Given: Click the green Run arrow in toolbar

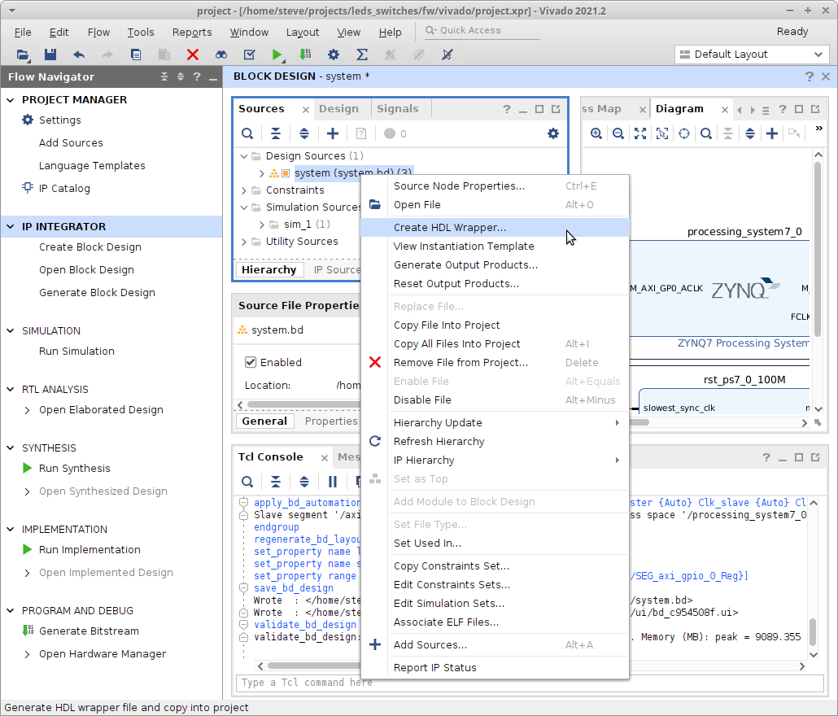Looking at the screenshot, I should pos(277,55).
